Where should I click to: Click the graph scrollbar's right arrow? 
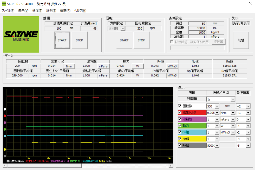pyautogui.click(x=171, y=166)
